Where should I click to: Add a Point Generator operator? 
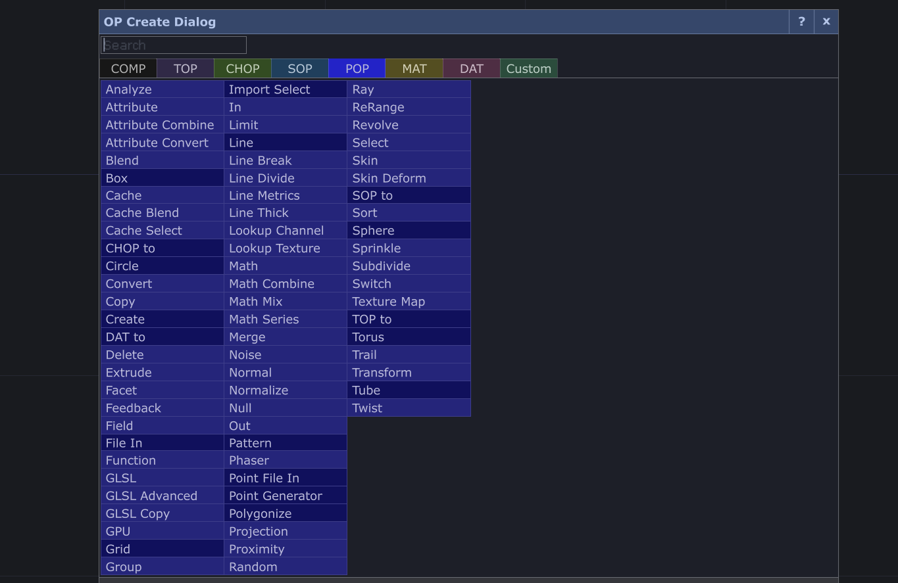pos(285,496)
